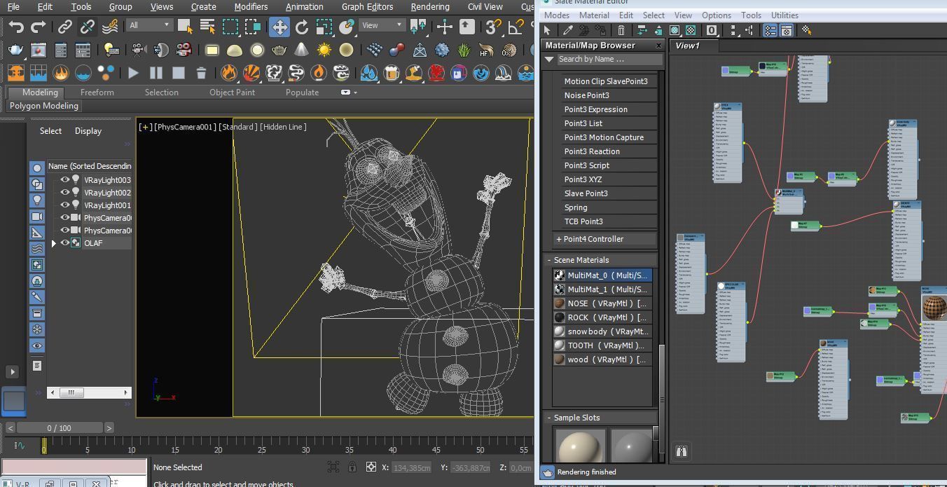Open View reference coordinate dropdown
The image size is (947, 487).
click(382, 25)
